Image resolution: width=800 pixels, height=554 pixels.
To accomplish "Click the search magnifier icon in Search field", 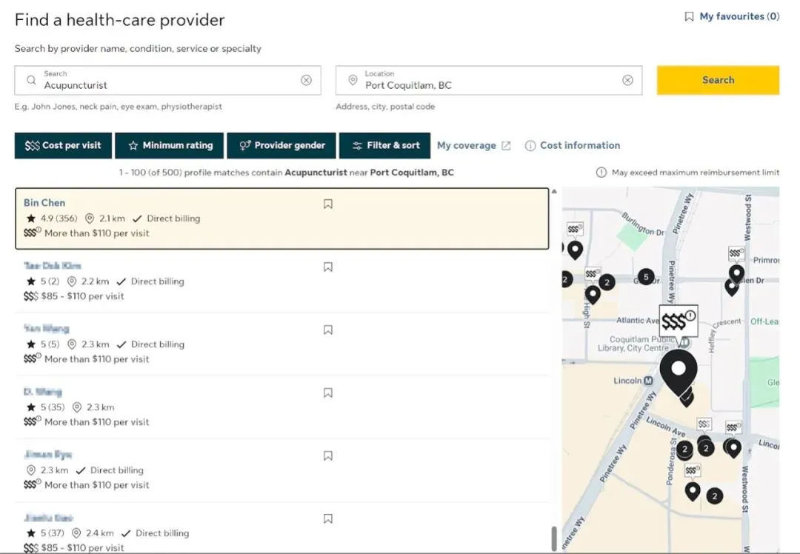I will 31,80.
